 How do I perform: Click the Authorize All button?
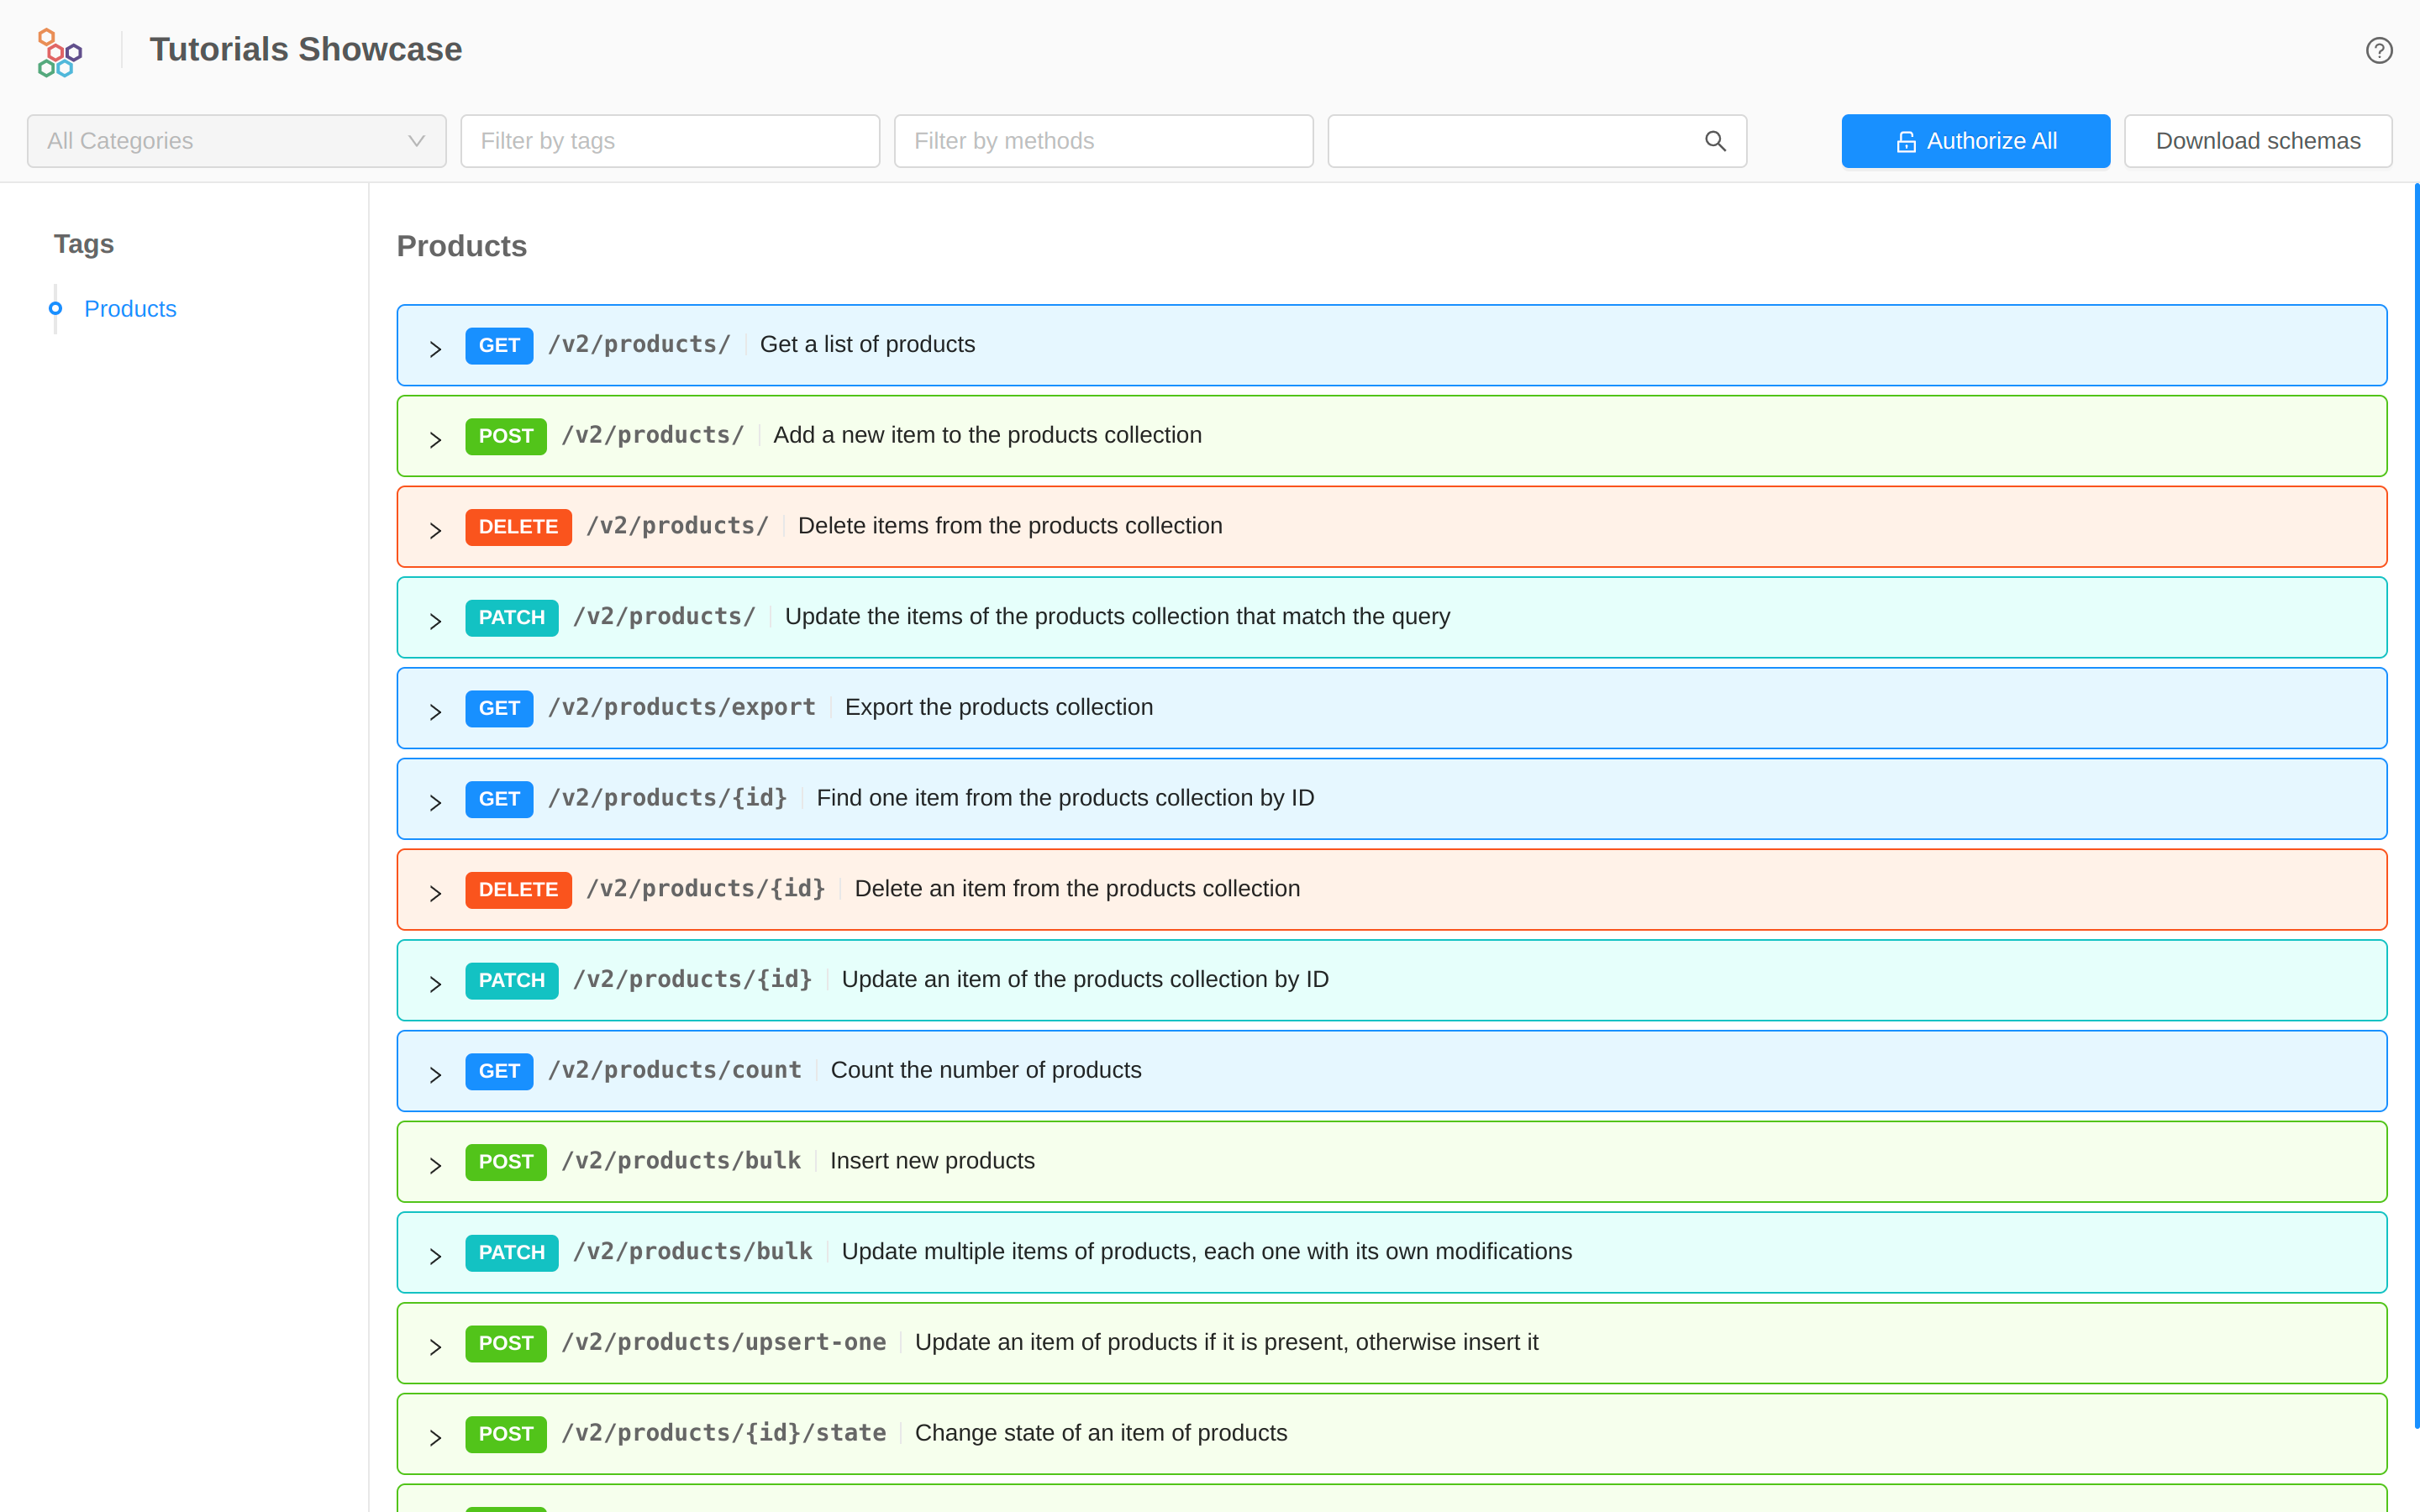(x=1975, y=141)
